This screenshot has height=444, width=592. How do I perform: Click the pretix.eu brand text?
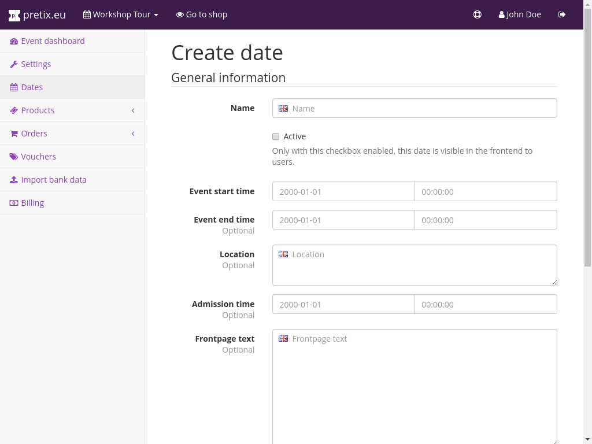(x=44, y=14)
